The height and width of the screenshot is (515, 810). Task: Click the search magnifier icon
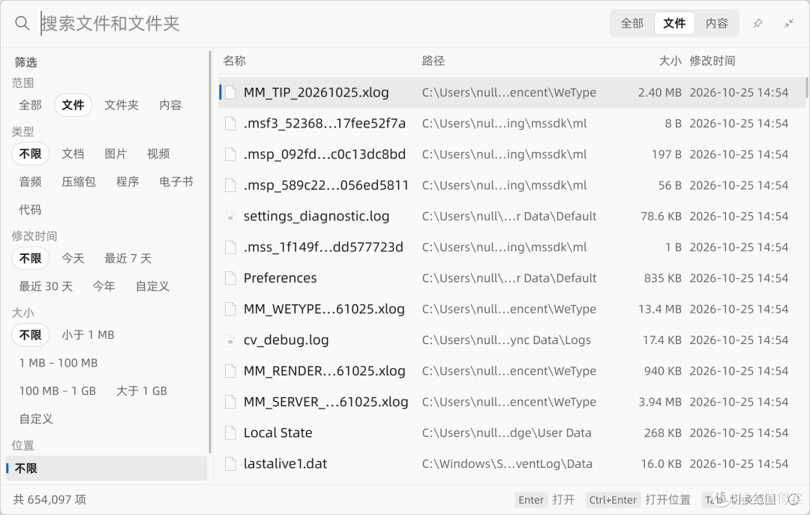(22, 23)
